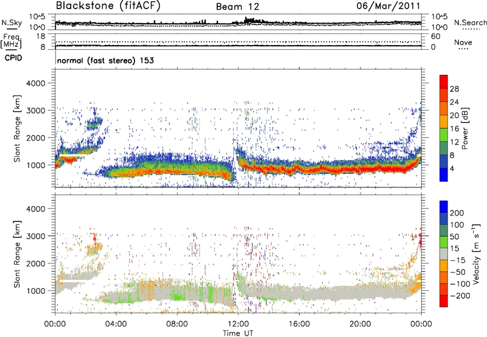Click the "50" label on the Velocity colorbar
Image resolution: width=487 pixels, height=337 pixels.
pyautogui.click(x=454, y=237)
